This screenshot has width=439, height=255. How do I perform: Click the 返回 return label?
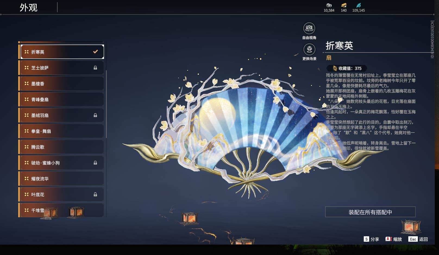[423, 239]
